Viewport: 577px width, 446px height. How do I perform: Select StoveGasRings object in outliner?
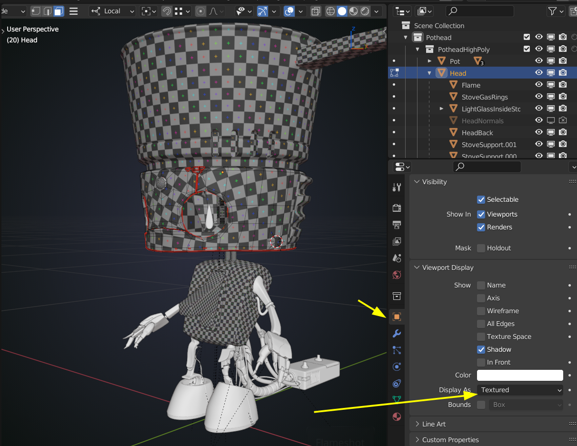[485, 97]
